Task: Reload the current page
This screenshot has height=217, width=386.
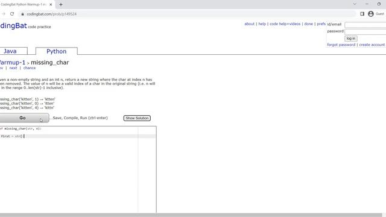Action: (12, 14)
